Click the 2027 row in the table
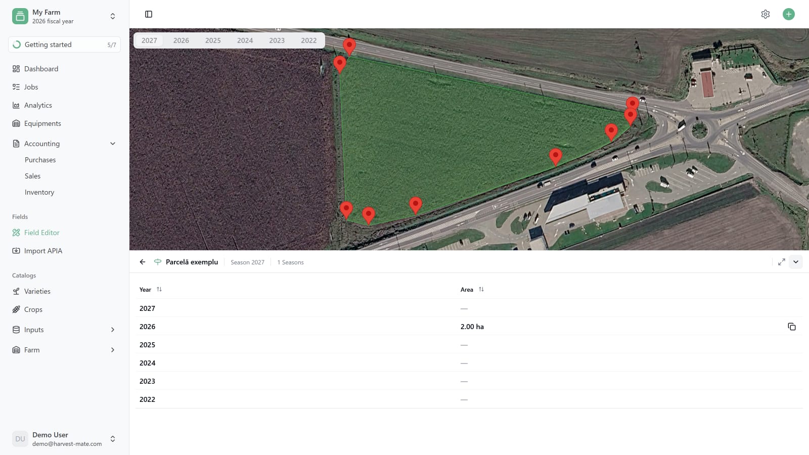 (x=469, y=308)
